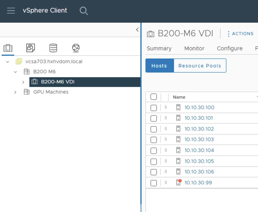This screenshot has height=212, width=258.
Task: Check the box for host 10.10.30.106
Action: click(x=154, y=172)
